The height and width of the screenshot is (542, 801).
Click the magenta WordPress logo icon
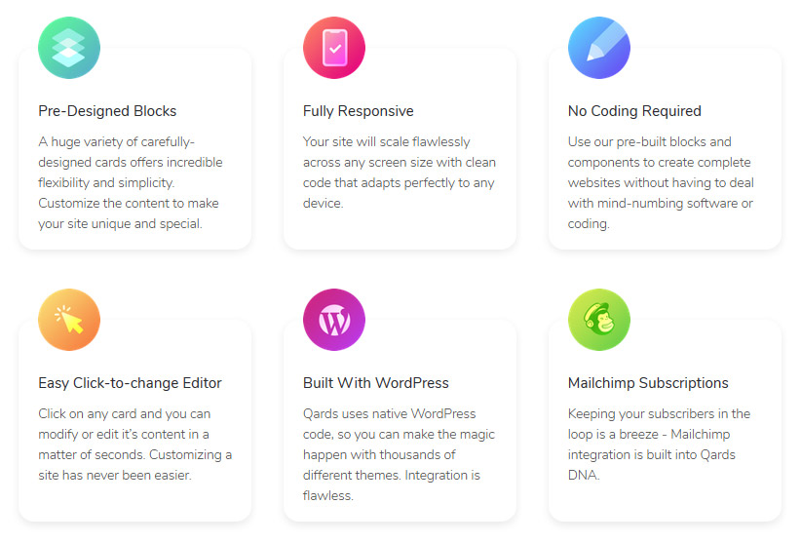pos(334,320)
